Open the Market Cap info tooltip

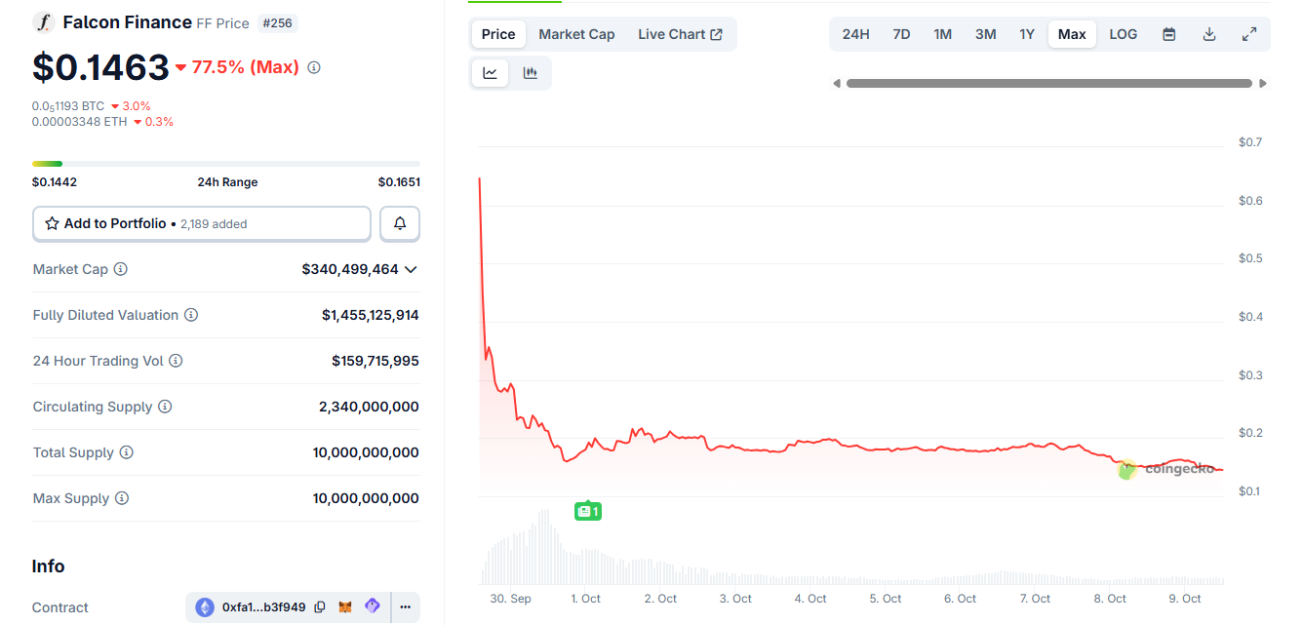pyautogui.click(x=120, y=269)
